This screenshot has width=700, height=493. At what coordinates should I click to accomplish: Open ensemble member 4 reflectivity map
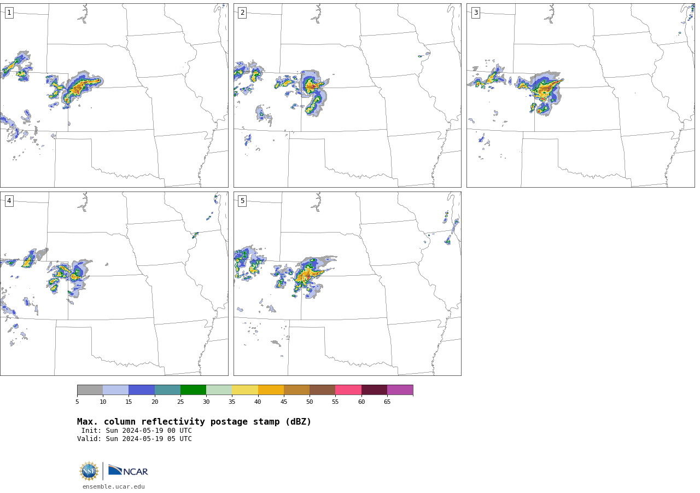pyautogui.click(x=114, y=283)
